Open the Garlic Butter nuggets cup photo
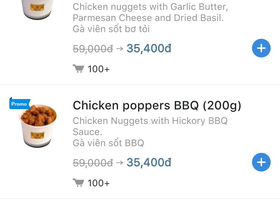 click(38, 10)
